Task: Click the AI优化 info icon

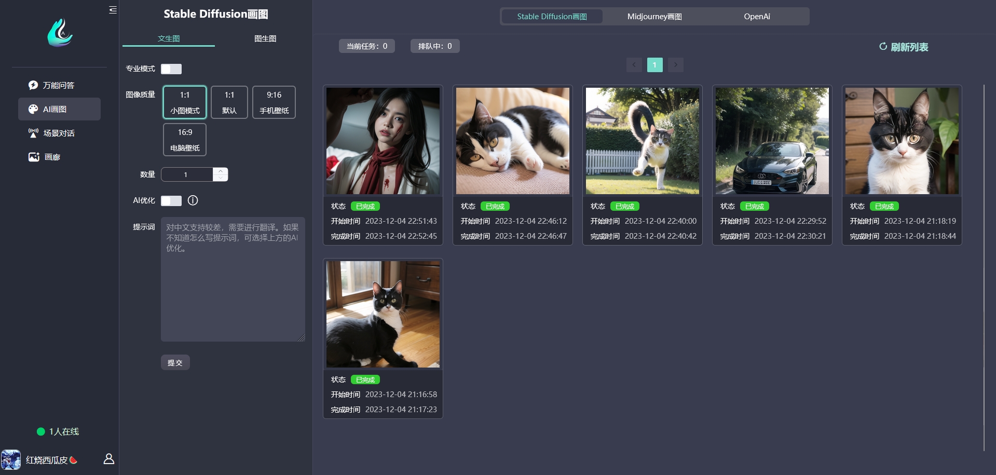Action: click(193, 200)
